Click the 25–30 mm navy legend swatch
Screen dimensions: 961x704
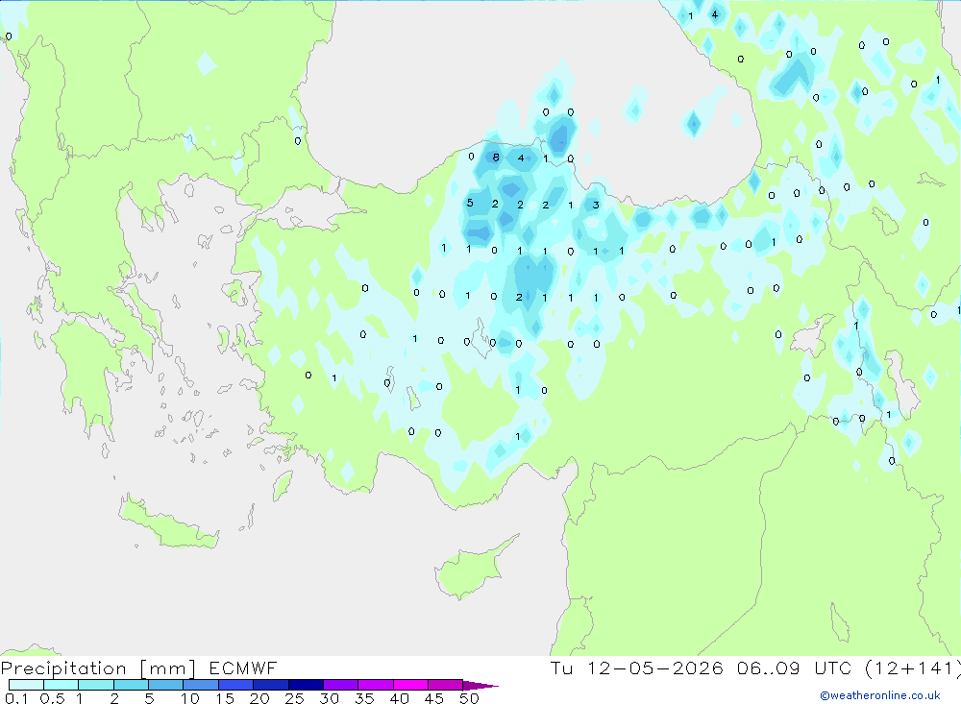coord(306,685)
